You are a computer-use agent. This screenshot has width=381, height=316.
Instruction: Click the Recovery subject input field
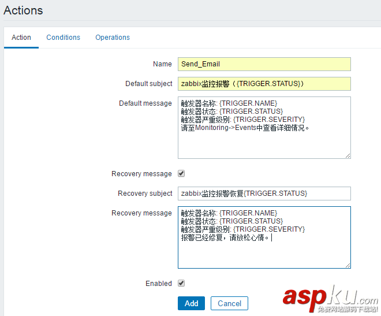point(264,194)
